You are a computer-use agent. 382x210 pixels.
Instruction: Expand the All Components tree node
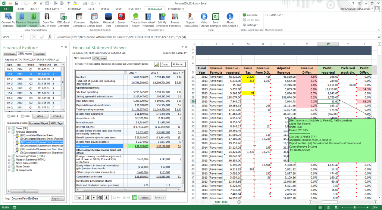pyautogui.click(x=9, y=170)
